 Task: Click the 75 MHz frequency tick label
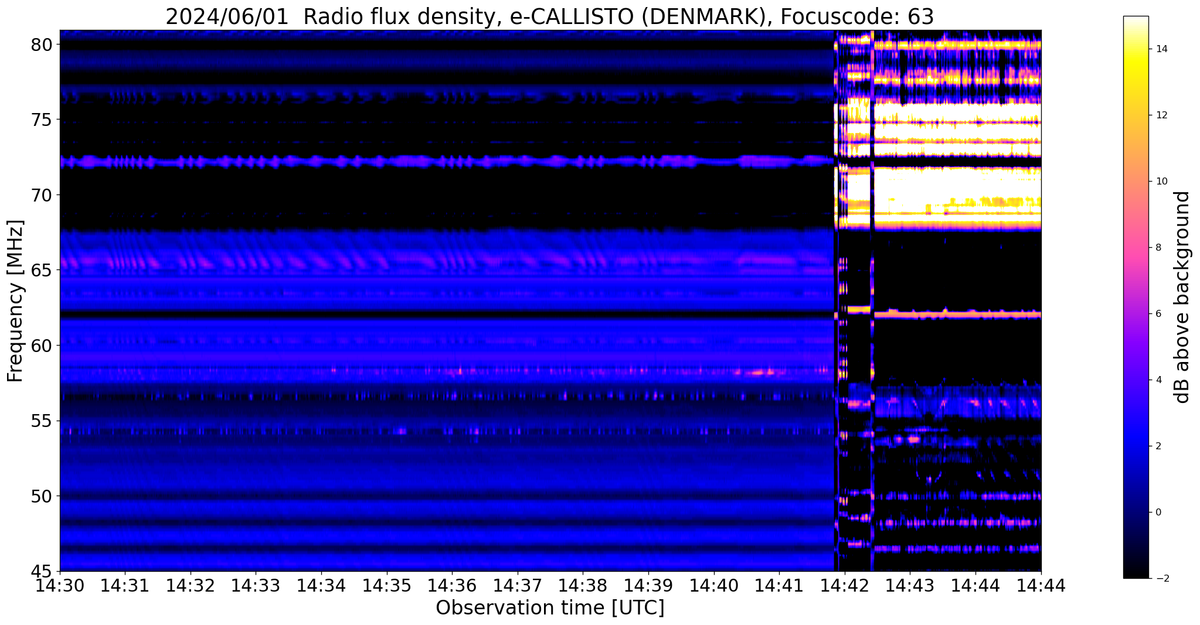tap(42, 120)
